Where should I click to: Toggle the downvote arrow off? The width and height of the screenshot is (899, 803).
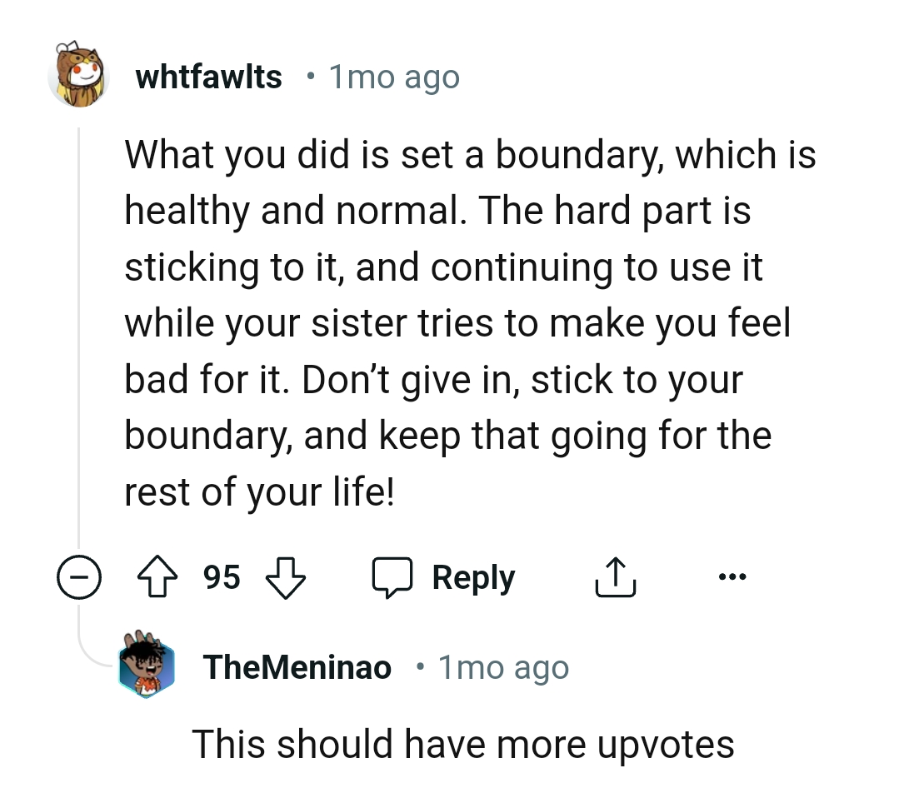(285, 576)
